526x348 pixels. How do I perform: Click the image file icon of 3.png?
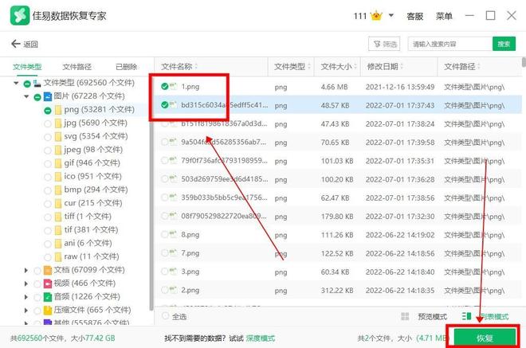[173, 272]
